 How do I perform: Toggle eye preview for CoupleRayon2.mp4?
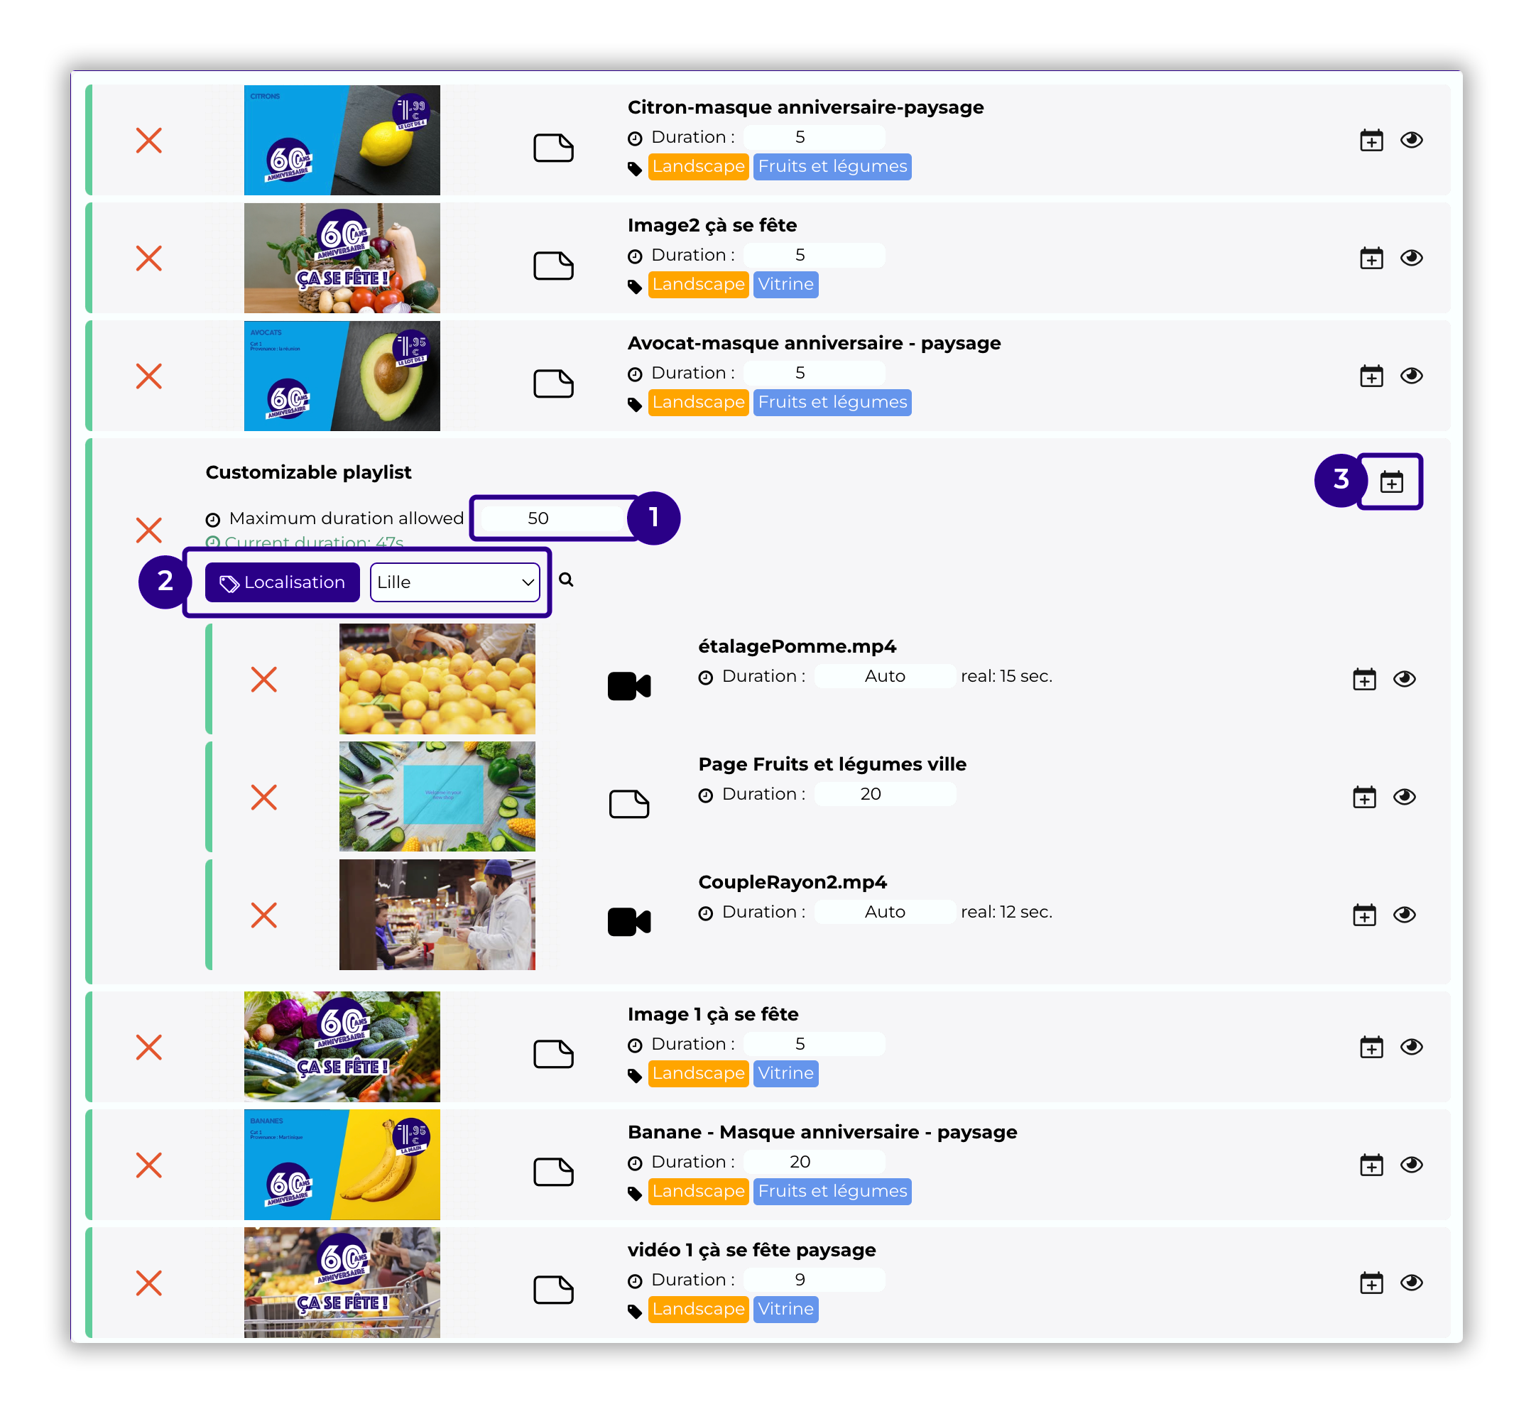click(x=1405, y=914)
